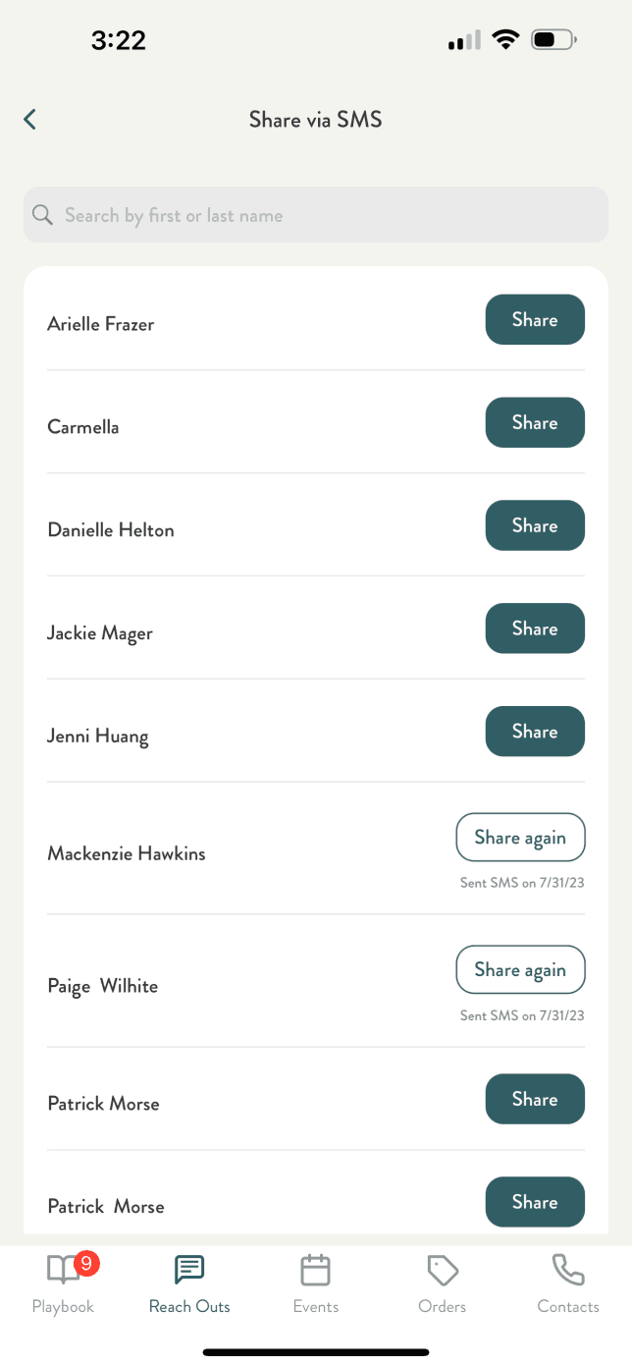Tap Share for Jackie Mager
Viewport: 632px width, 1365px height.
535,628
